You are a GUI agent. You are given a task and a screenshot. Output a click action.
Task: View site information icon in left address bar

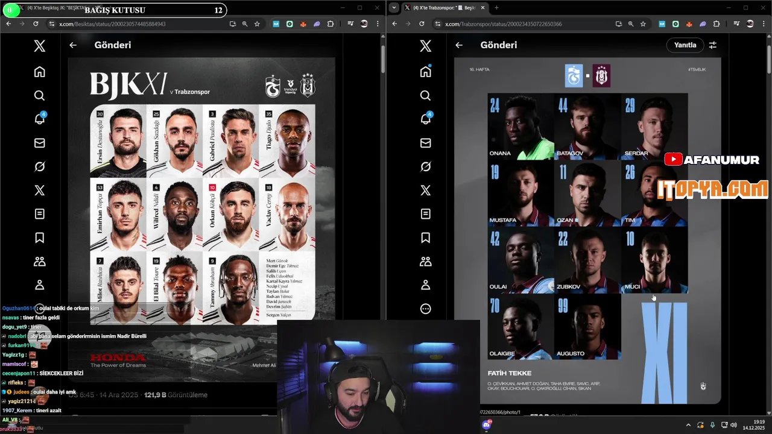(x=52, y=24)
